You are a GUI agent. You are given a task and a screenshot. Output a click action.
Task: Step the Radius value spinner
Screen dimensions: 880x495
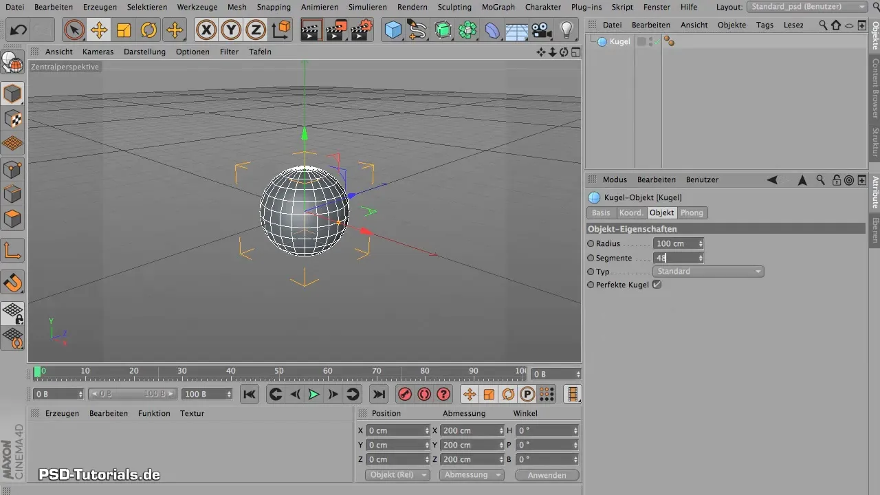pos(701,243)
